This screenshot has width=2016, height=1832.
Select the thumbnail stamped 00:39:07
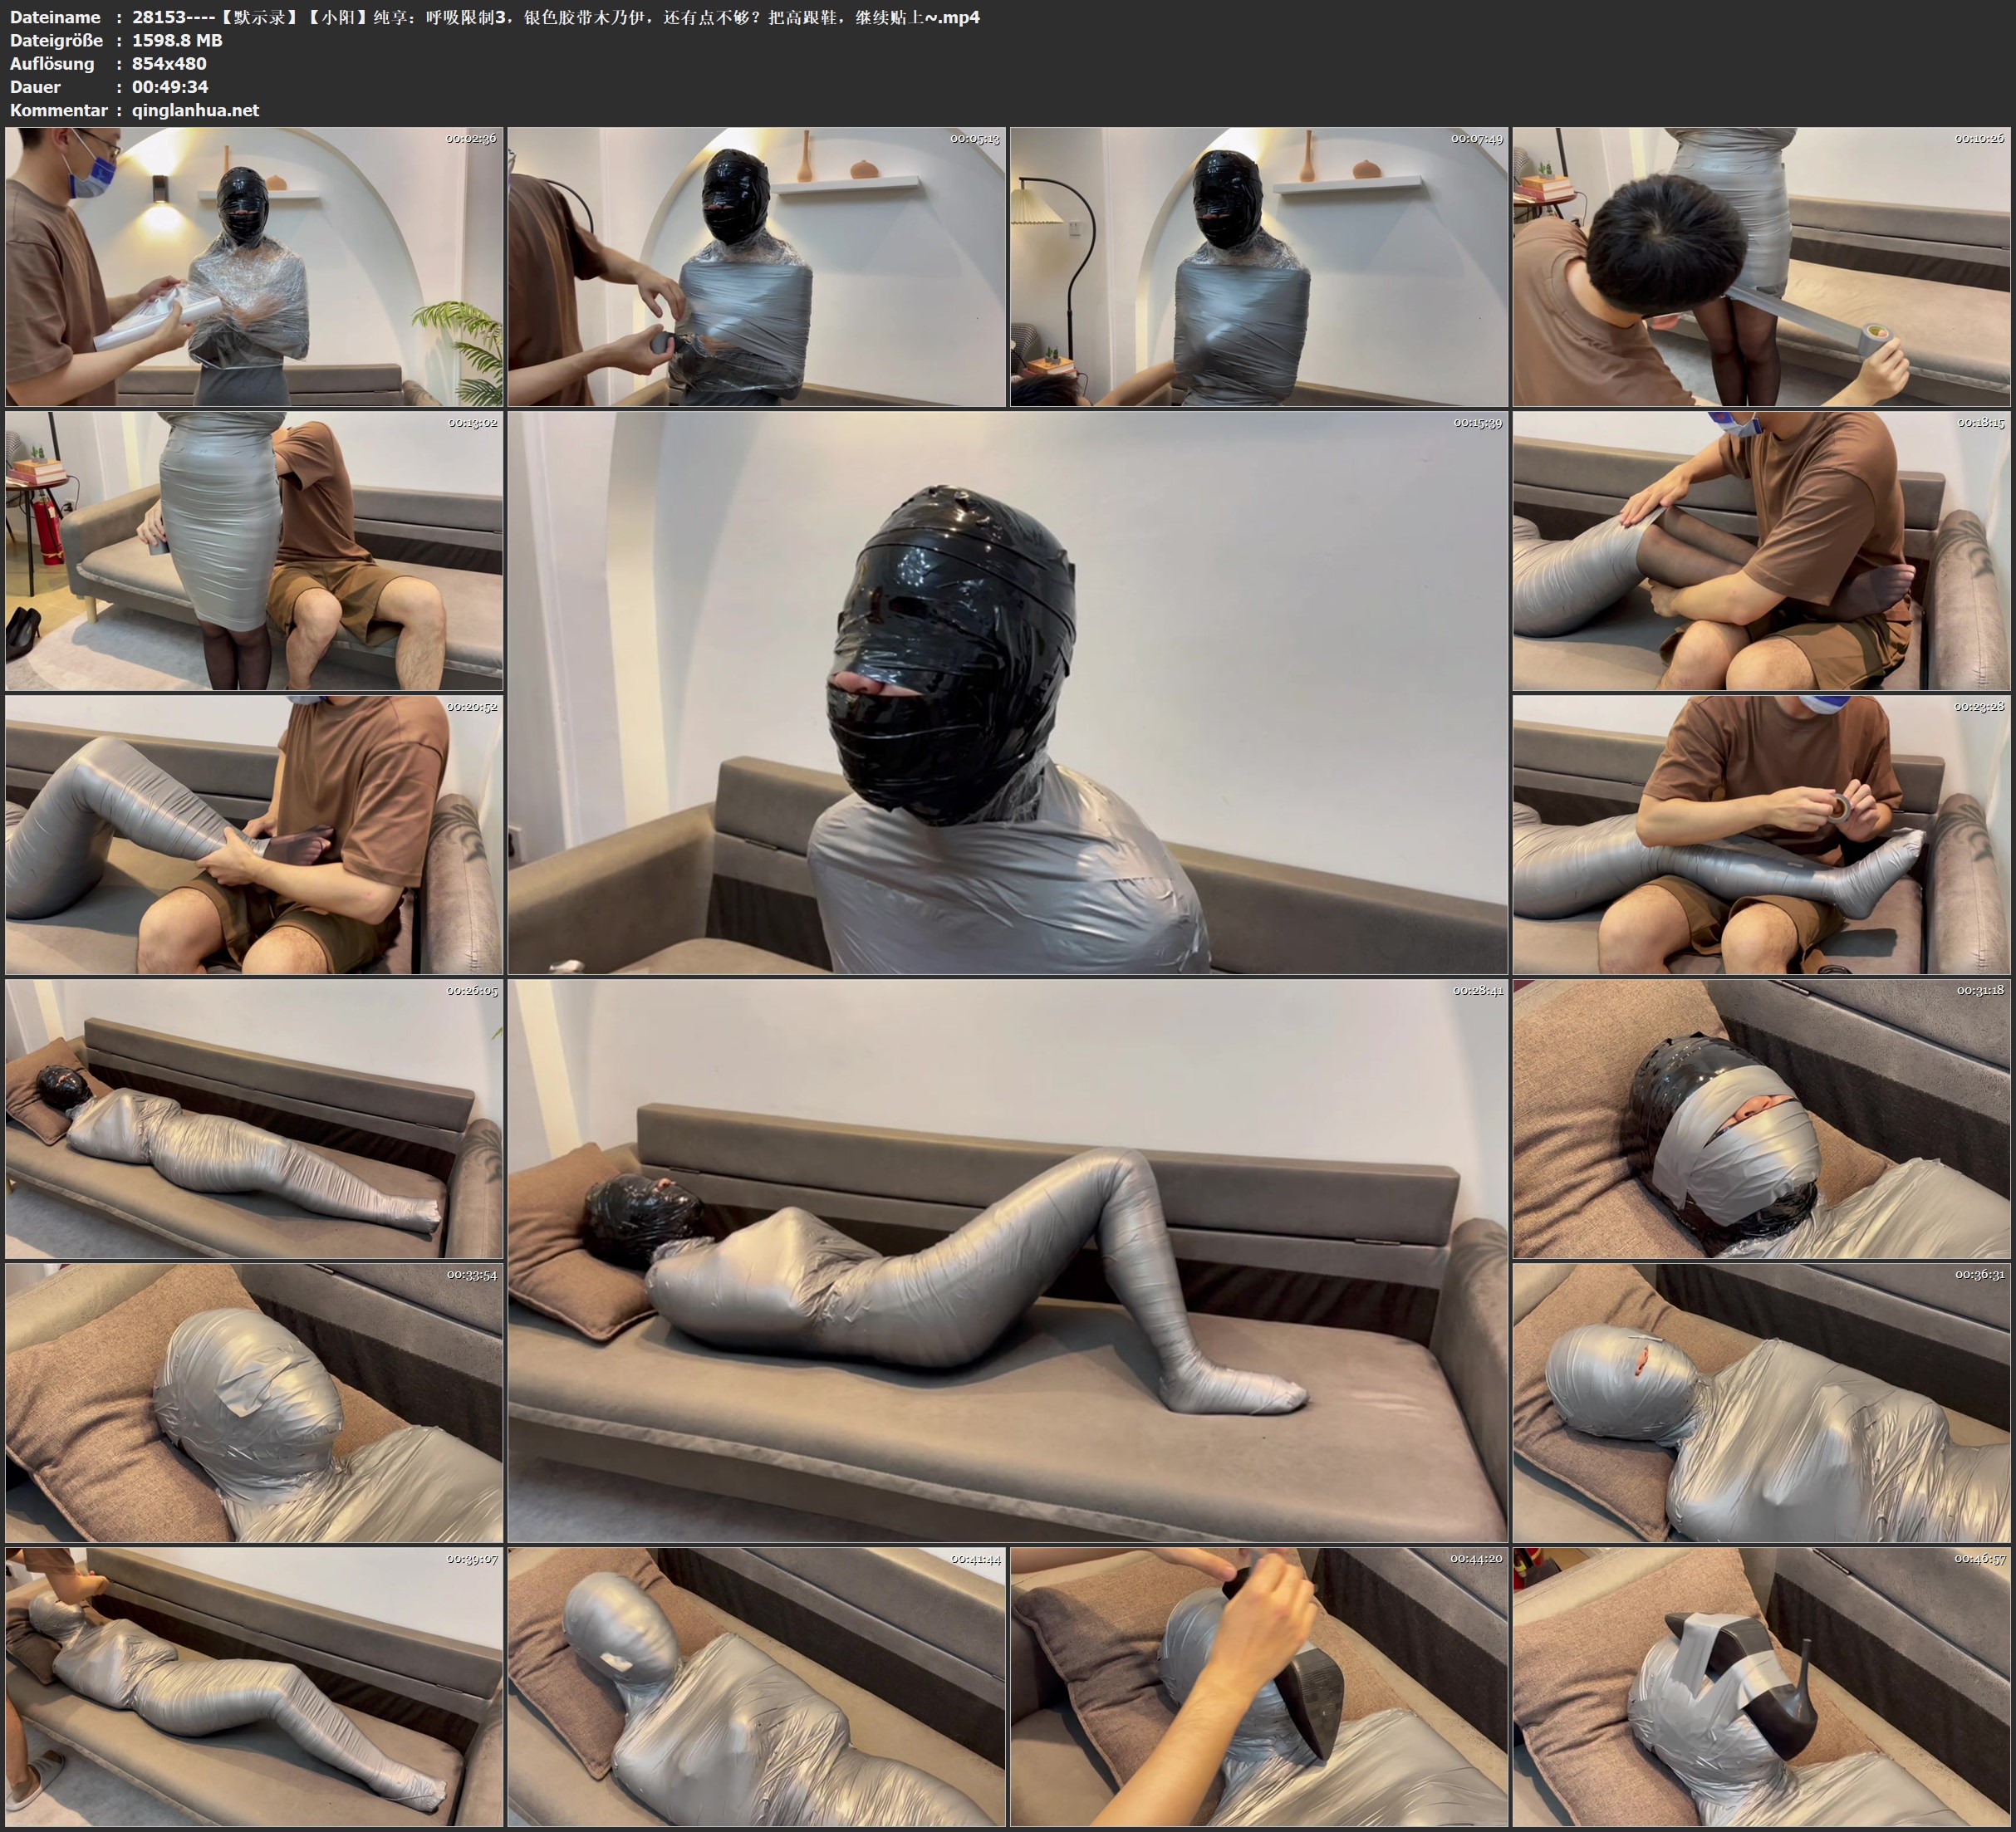254,1686
